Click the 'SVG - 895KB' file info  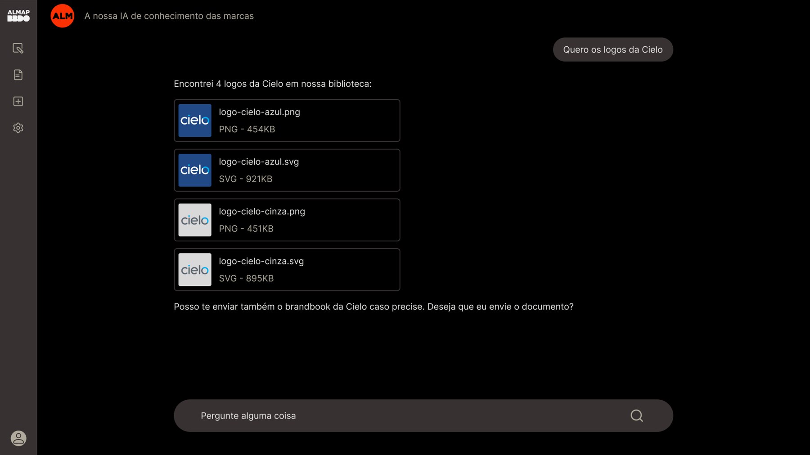[246, 278]
